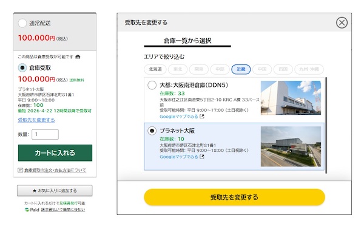The height and width of the screenshot is (229, 364).
Task: Open Googleマップでみる for プラネット大阪
Action: pyautogui.click(x=179, y=157)
